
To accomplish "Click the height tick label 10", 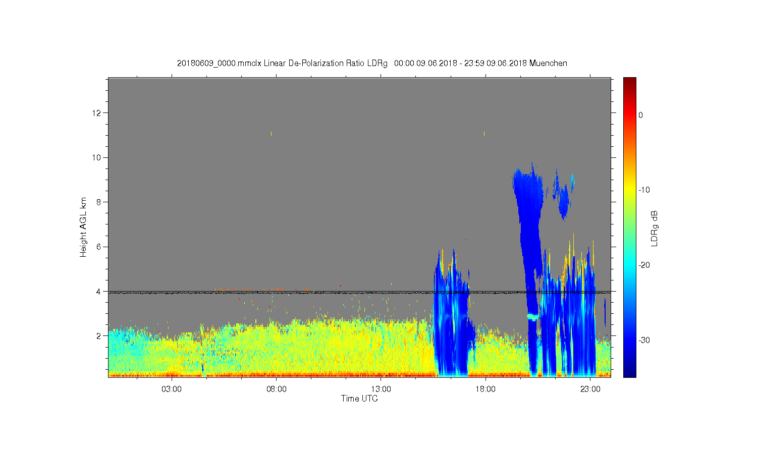I will coord(96,157).
